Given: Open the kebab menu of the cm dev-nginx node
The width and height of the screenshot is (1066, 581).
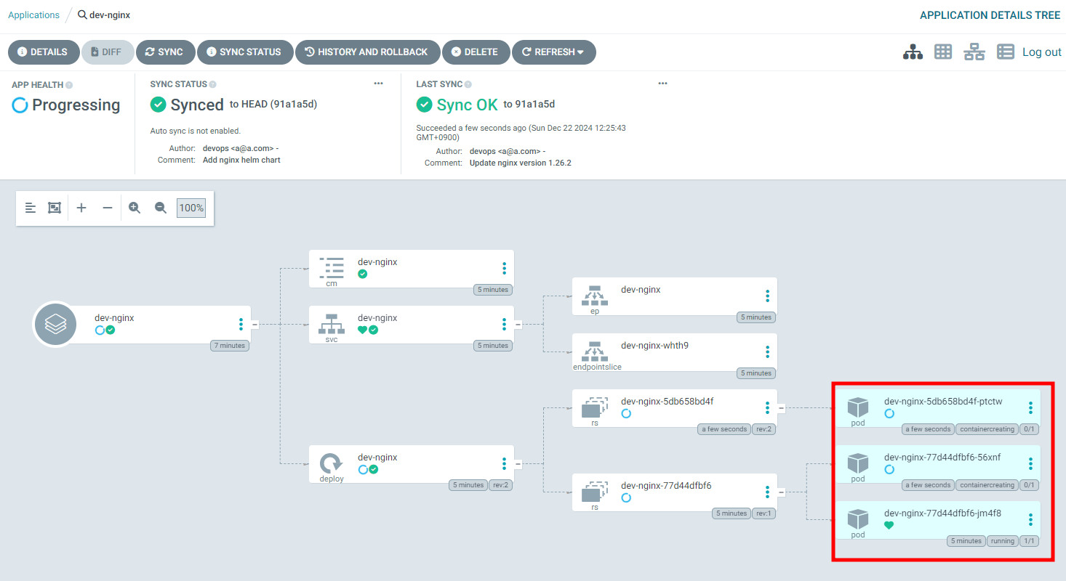Looking at the screenshot, I should coord(504,268).
